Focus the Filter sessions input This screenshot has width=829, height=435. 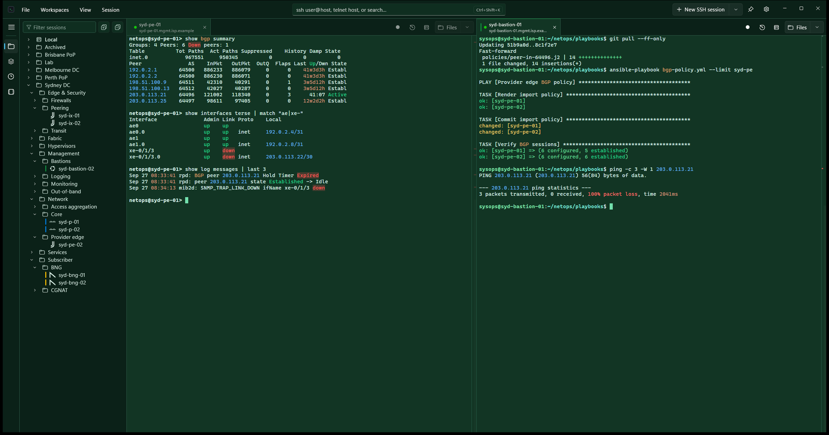point(60,27)
